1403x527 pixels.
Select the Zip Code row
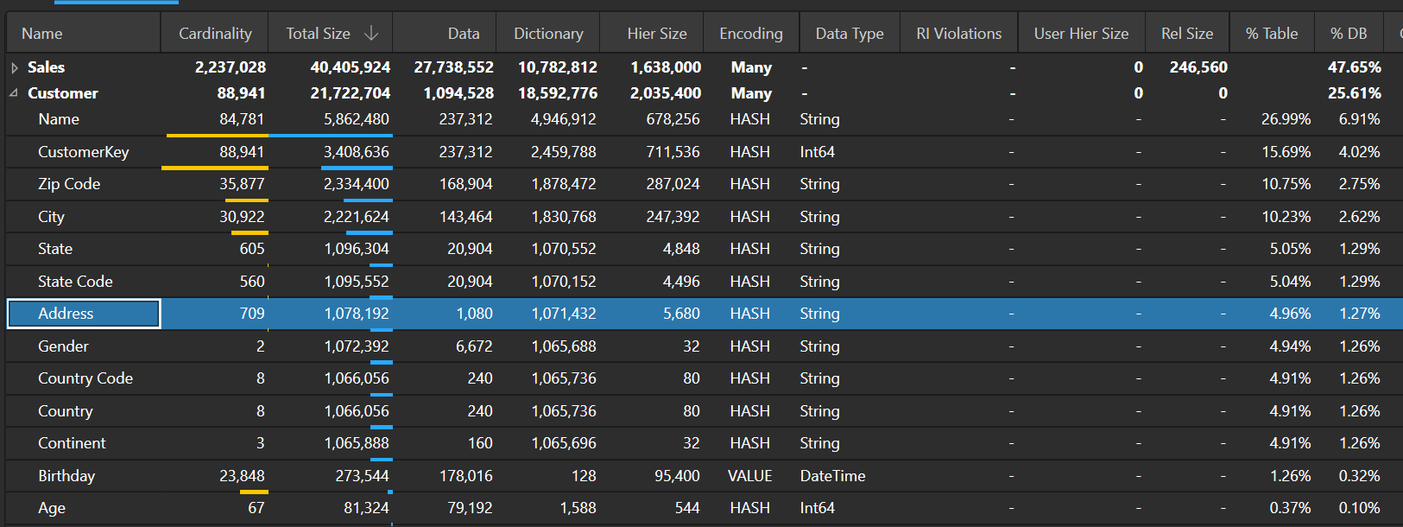click(69, 184)
